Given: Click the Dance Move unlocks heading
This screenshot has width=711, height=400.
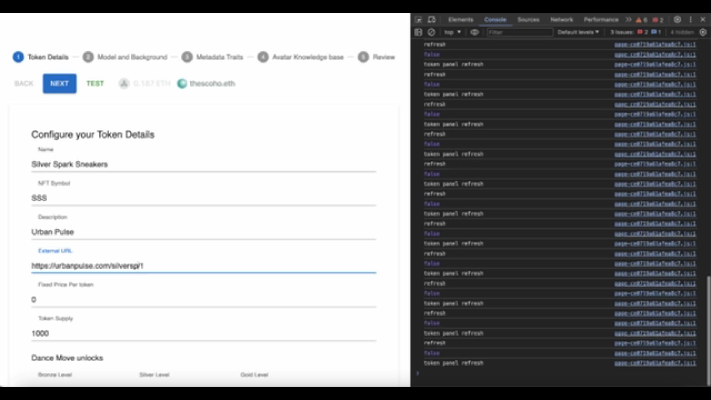Looking at the screenshot, I should [x=67, y=358].
